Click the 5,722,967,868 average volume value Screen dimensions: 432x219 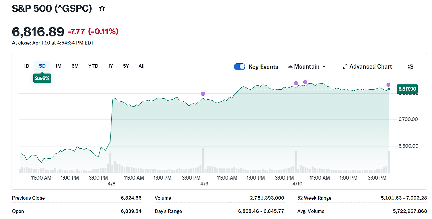point(410,211)
